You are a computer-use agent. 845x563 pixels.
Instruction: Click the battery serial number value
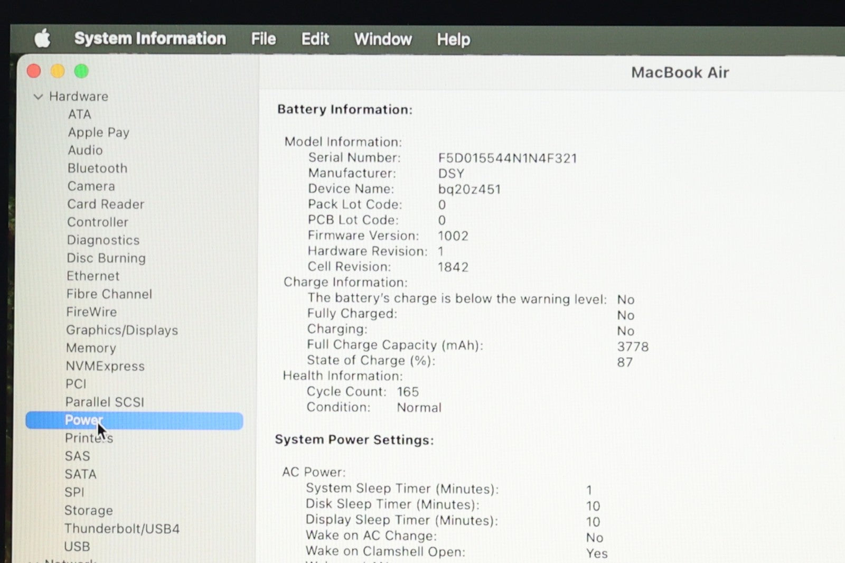coord(507,158)
